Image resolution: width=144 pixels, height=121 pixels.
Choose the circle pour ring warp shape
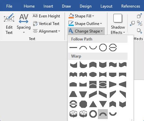93,114
